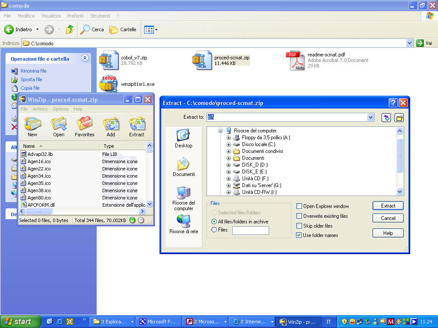Open the Explorer Strumenti menu
This screenshot has height=328, width=438.
[x=100, y=16]
